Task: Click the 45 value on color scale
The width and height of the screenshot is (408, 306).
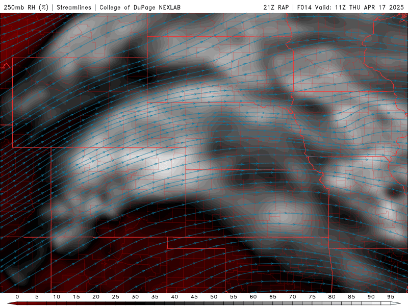Action: tap(194, 297)
